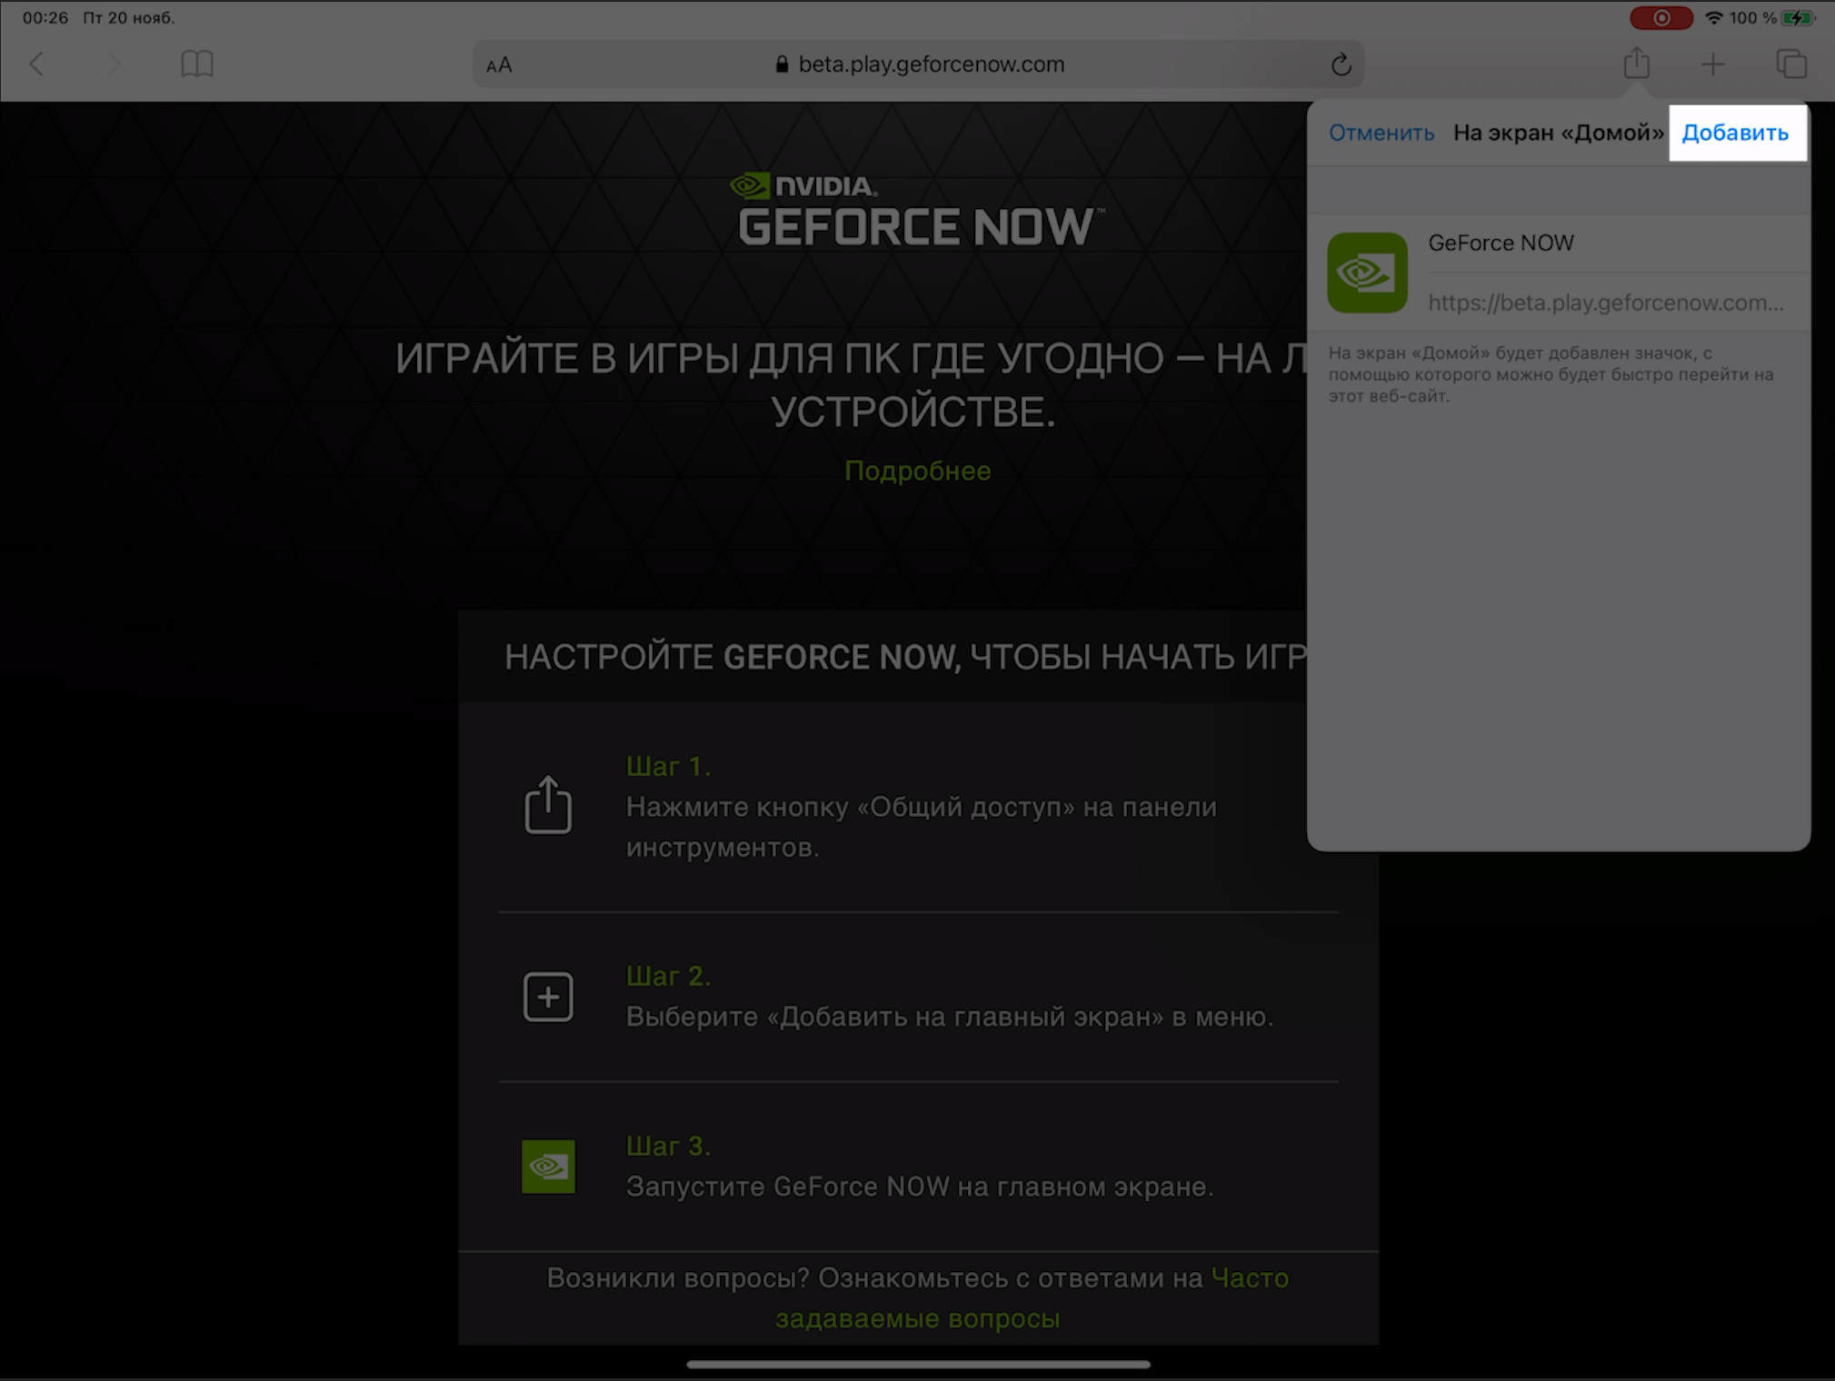This screenshot has height=1381, width=1835.
Task: Tap the https://beta.play.geforcenow.com URL text
Action: [1605, 303]
